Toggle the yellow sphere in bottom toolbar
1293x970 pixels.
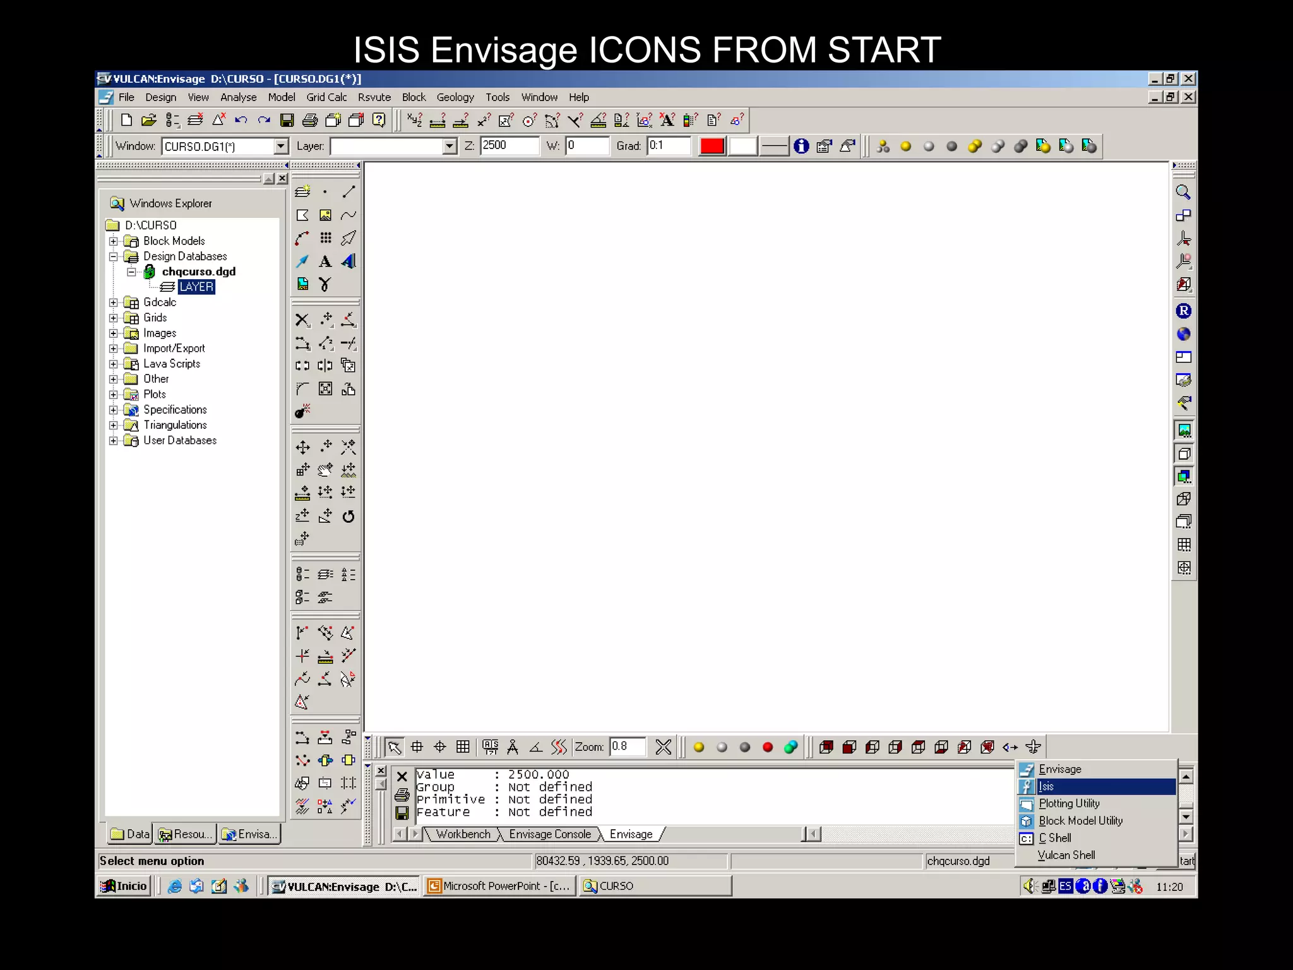(699, 748)
